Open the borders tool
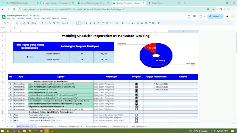This screenshot has height=133, width=237. (107, 23)
